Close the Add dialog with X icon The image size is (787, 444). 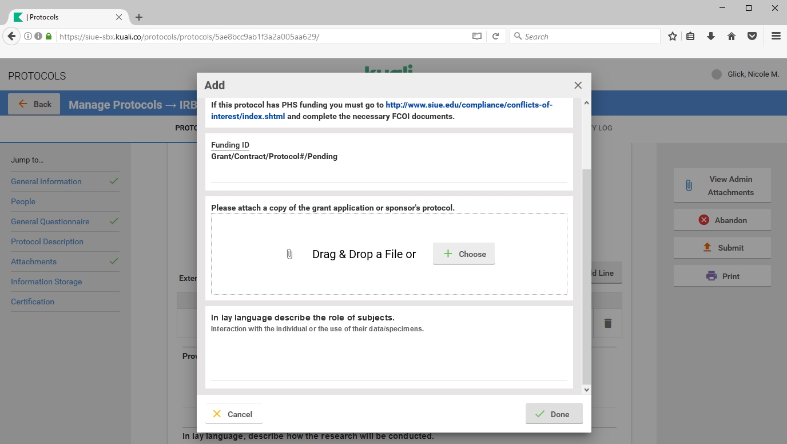[x=578, y=85]
